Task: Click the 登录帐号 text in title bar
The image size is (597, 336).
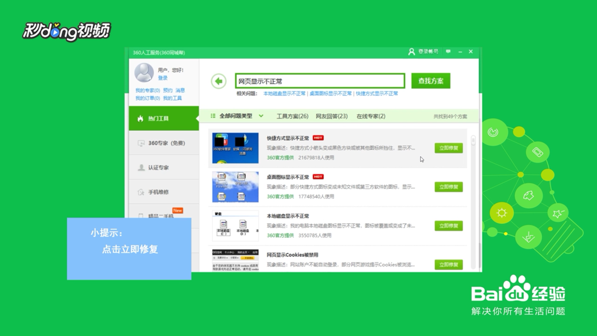Action: tap(428, 52)
